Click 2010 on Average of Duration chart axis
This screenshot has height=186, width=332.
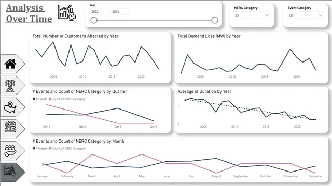[x=235, y=127]
